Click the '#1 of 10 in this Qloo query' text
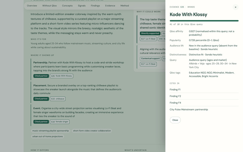243x152 pixels. [186, 24]
